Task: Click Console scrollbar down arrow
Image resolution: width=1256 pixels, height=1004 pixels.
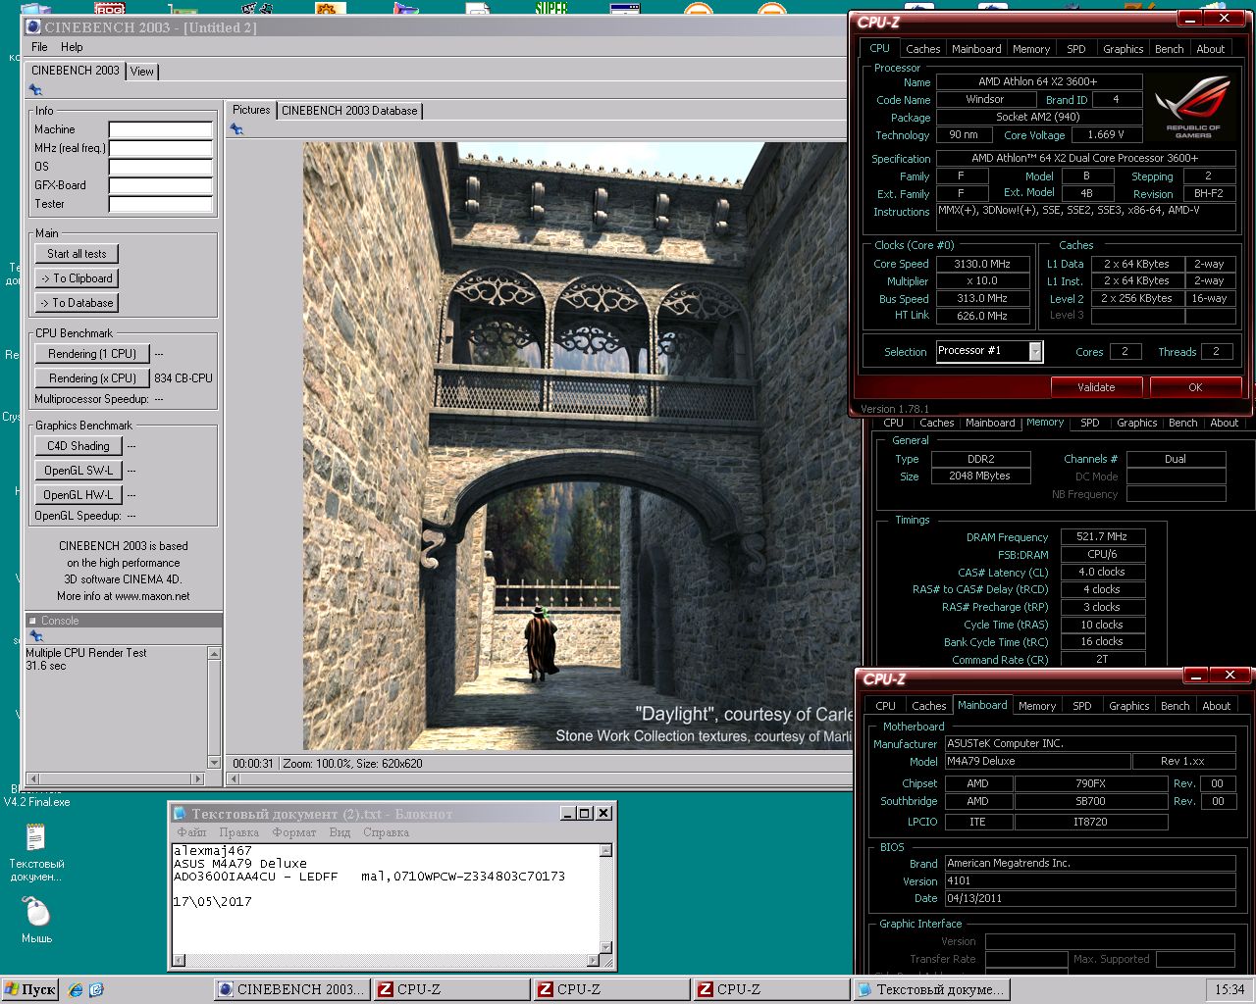Action: (x=214, y=762)
